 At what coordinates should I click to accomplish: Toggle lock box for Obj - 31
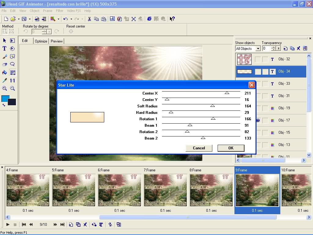[265, 96]
